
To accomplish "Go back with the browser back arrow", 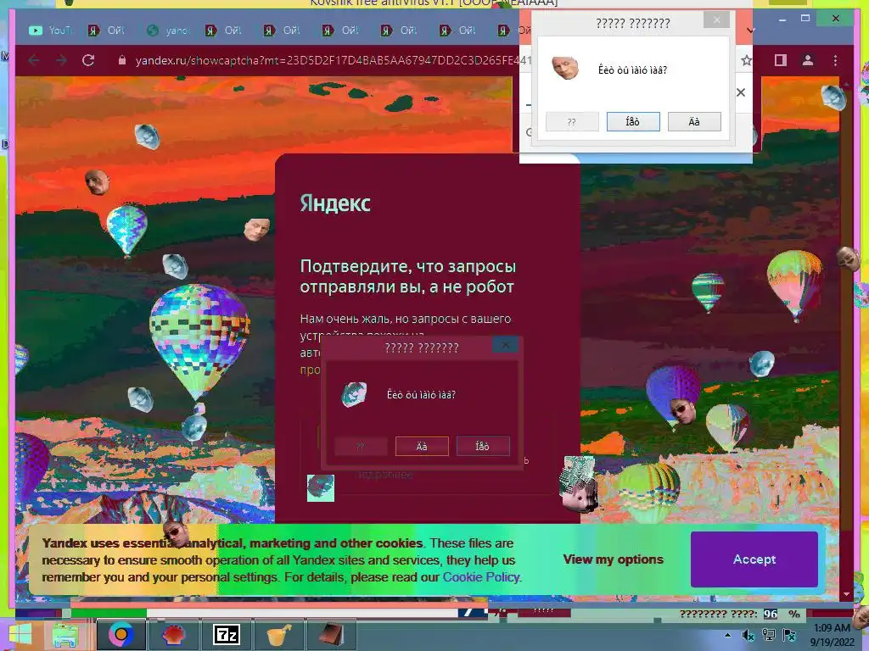I will point(34,60).
